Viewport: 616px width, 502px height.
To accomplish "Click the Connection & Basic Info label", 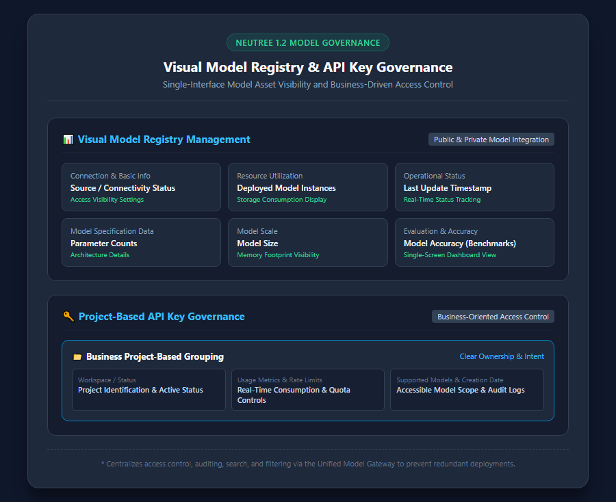I will pyautogui.click(x=110, y=176).
